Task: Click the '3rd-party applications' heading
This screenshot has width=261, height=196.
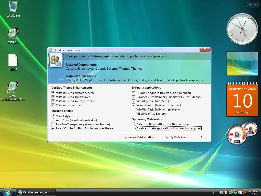Action: [x=146, y=88]
